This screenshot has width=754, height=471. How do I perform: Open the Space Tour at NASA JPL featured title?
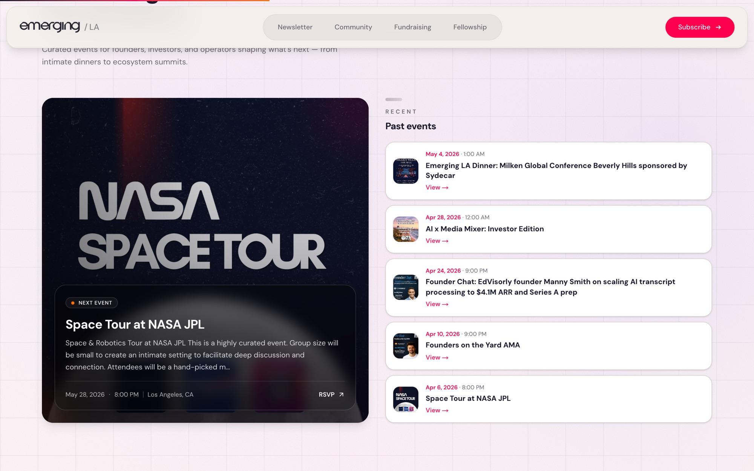click(135, 324)
